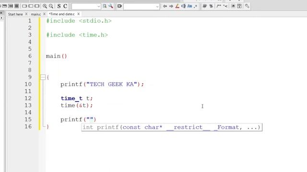Click the Zoom Out magnifier icon
Viewport: 307px width, 172px height.
click(x=51, y=6)
